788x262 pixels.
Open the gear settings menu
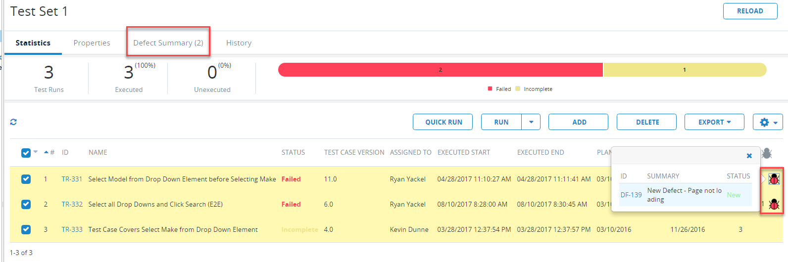click(x=768, y=122)
